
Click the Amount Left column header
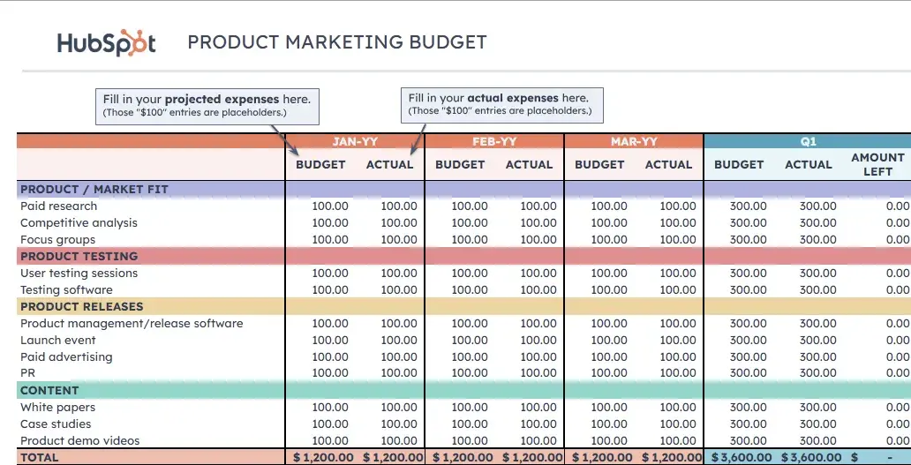877,164
